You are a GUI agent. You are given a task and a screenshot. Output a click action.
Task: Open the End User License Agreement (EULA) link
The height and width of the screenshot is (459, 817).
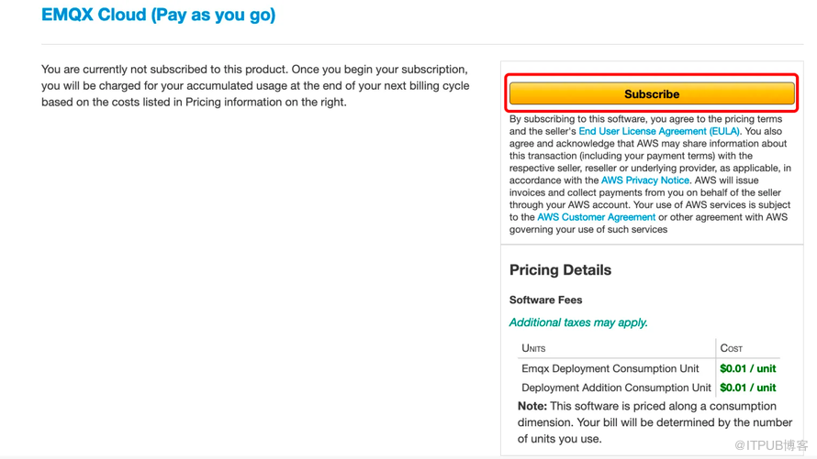(658, 131)
